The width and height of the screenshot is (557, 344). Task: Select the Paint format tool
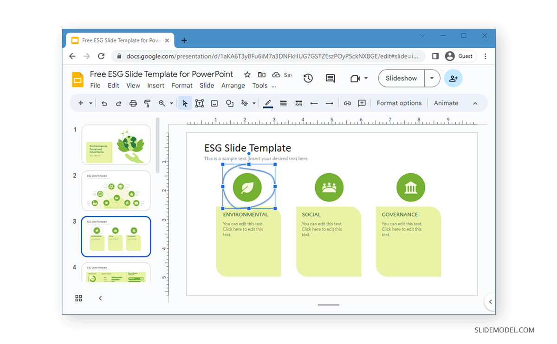click(x=148, y=103)
